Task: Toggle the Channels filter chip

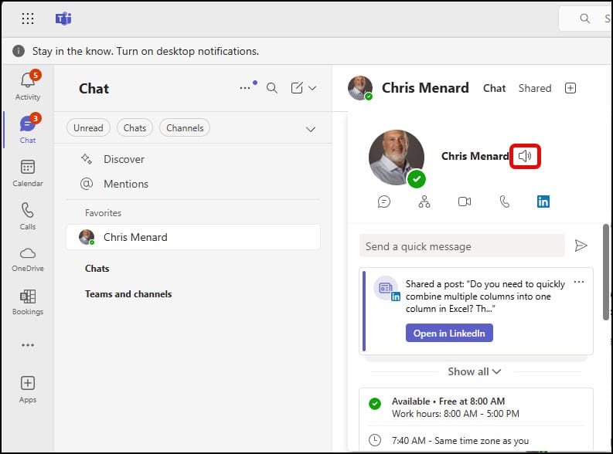Action: pos(185,128)
